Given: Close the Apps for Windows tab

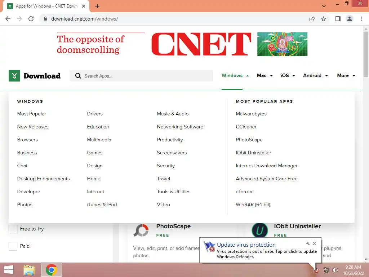Looking at the screenshot, I should click(84, 6).
